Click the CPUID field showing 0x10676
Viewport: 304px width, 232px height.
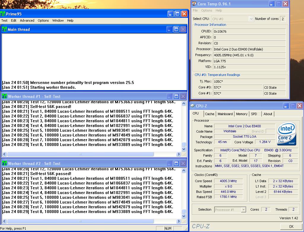249,31
